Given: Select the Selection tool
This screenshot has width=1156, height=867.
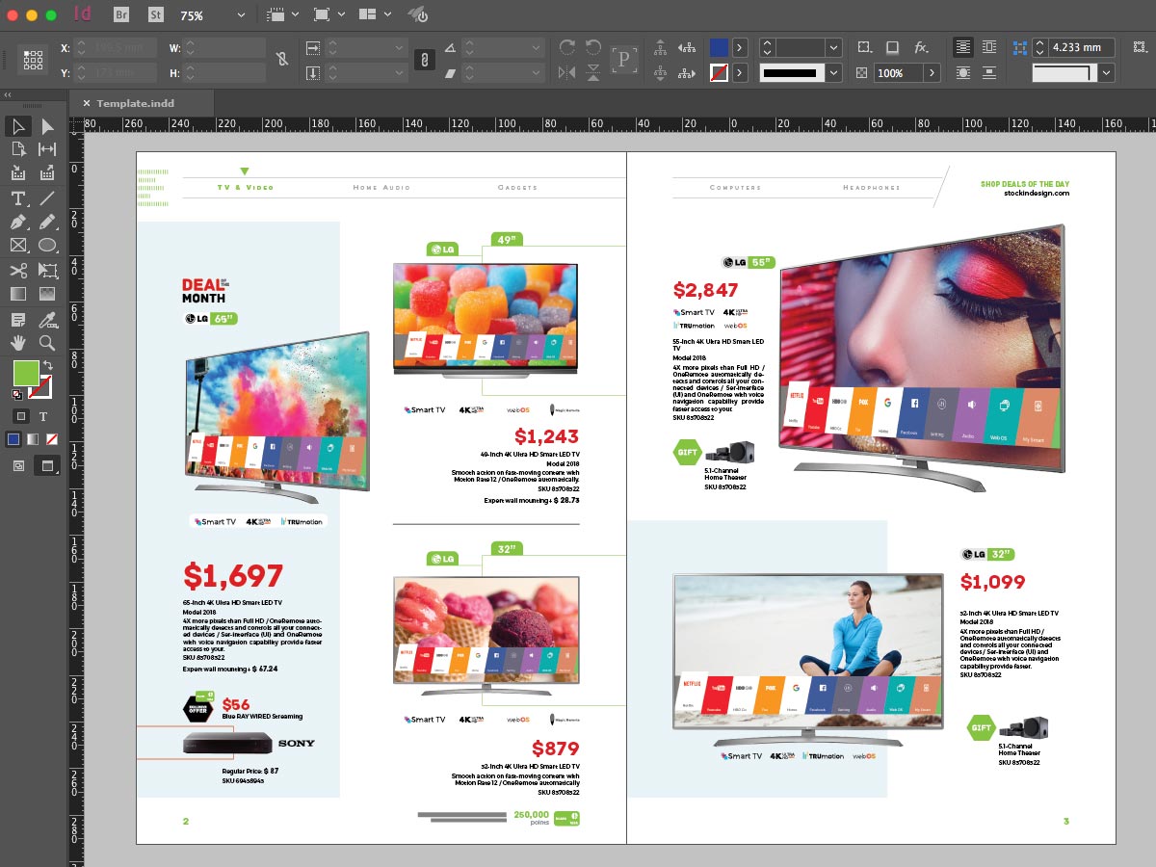Looking at the screenshot, I should 17,126.
